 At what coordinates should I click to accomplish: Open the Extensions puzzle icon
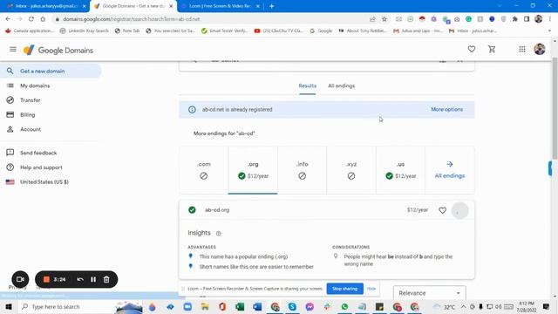pyautogui.click(x=515, y=19)
